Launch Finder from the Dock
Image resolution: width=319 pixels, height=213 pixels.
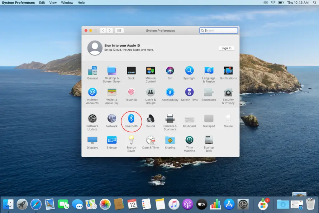tap(8, 204)
